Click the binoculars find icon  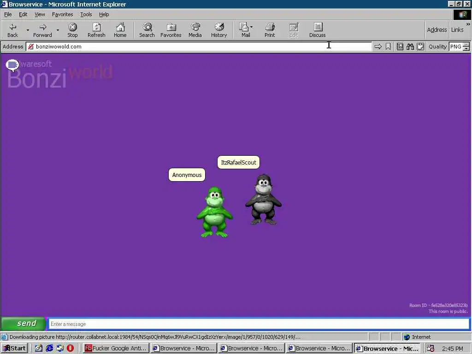tap(410, 47)
